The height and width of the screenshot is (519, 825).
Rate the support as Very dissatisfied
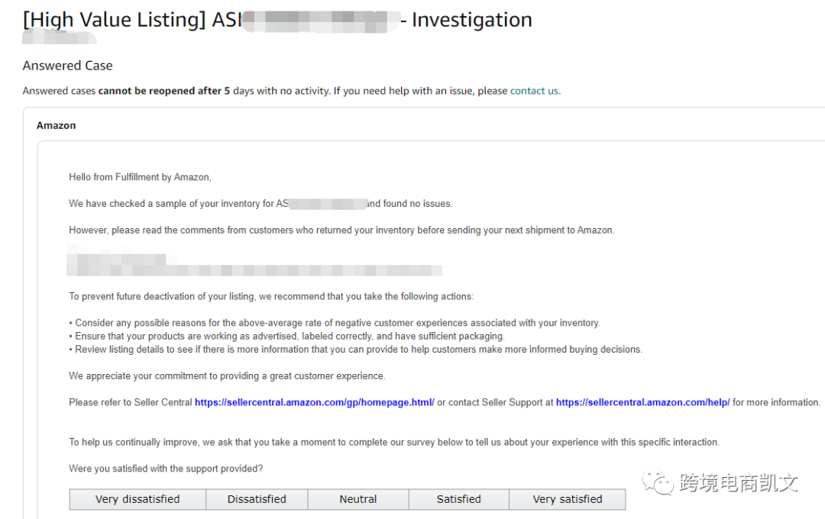[x=137, y=499]
